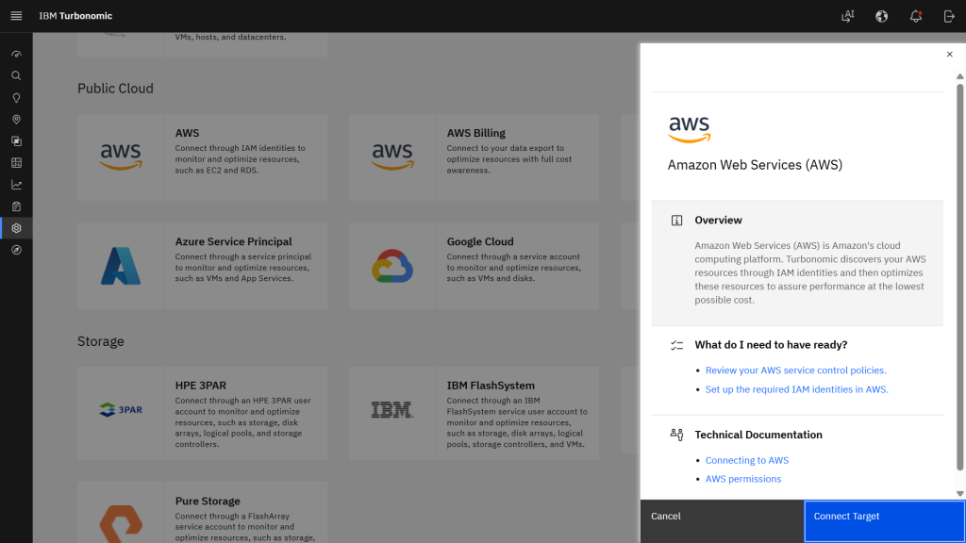Image resolution: width=966 pixels, height=543 pixels.
Task: Select the Search icon in the left sidebar
Action: tap(15, 75)
